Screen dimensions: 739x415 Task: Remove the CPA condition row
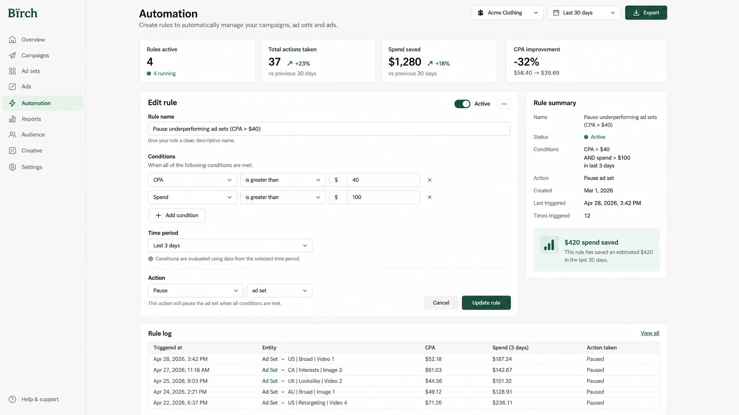(x=429, y=180)
